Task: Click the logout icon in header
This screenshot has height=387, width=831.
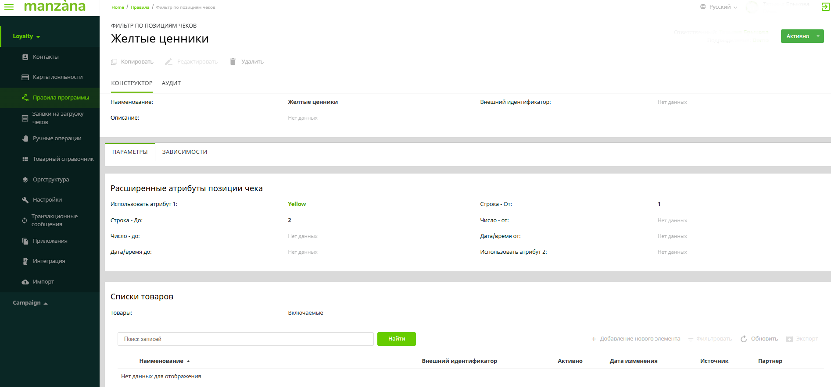Action: click(825, 7)
